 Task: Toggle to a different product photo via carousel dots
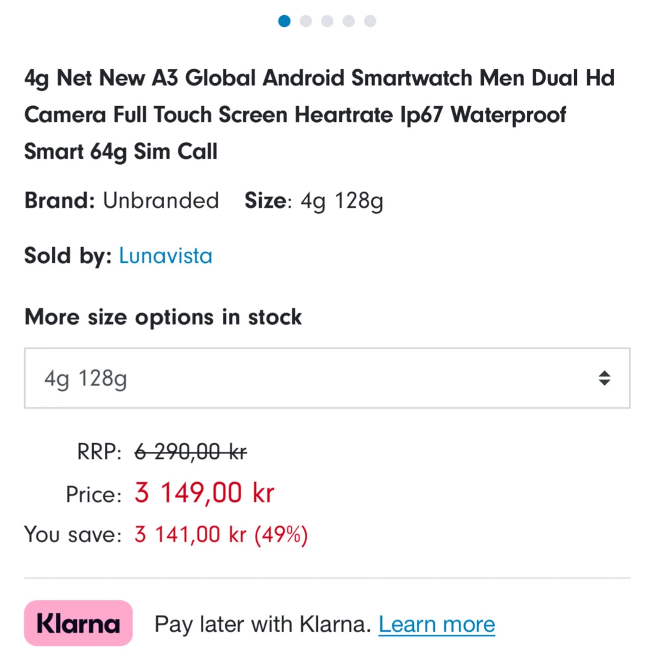point(327,21)
